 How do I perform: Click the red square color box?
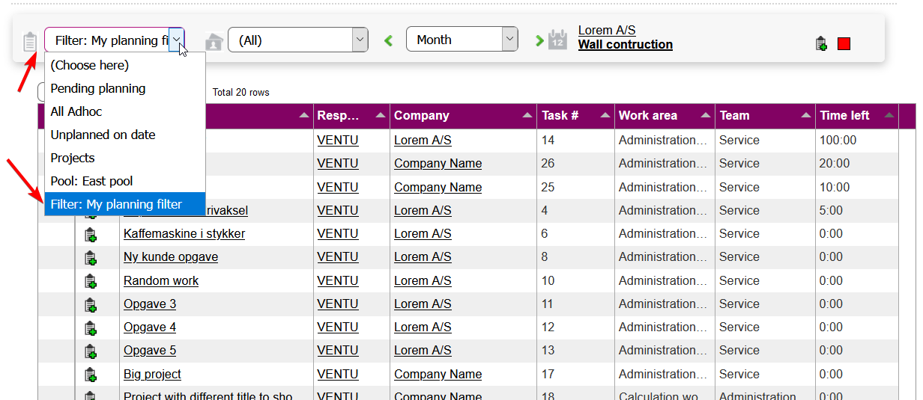844,44
